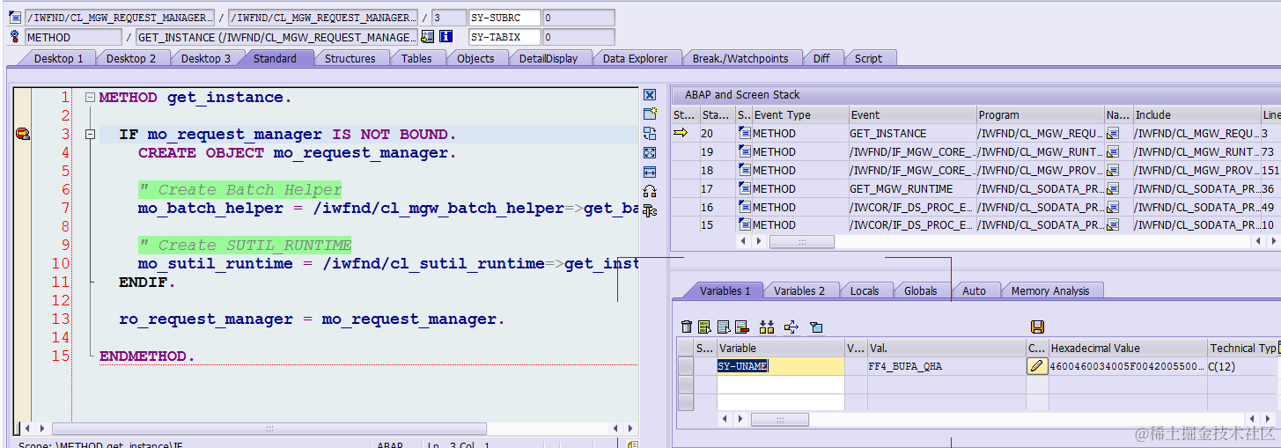
Task: Switch to the Desktop 1 tab
Action: point(59,58)
